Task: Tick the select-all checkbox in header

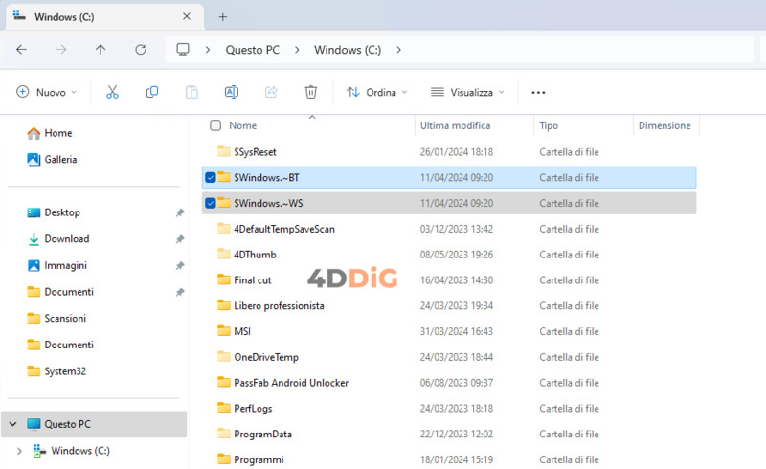Action: pos(215,125)
